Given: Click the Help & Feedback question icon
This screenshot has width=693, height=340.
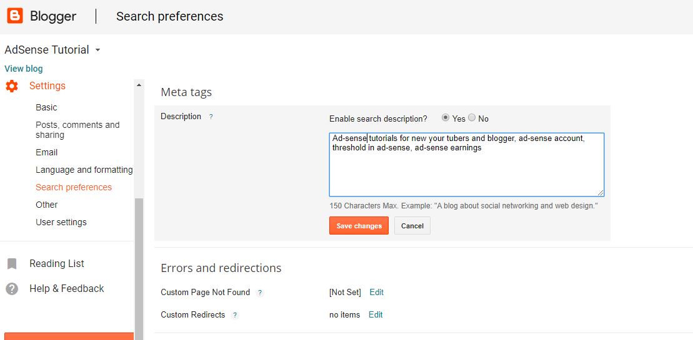Looking at the screenshot, I should pos(12,289).
